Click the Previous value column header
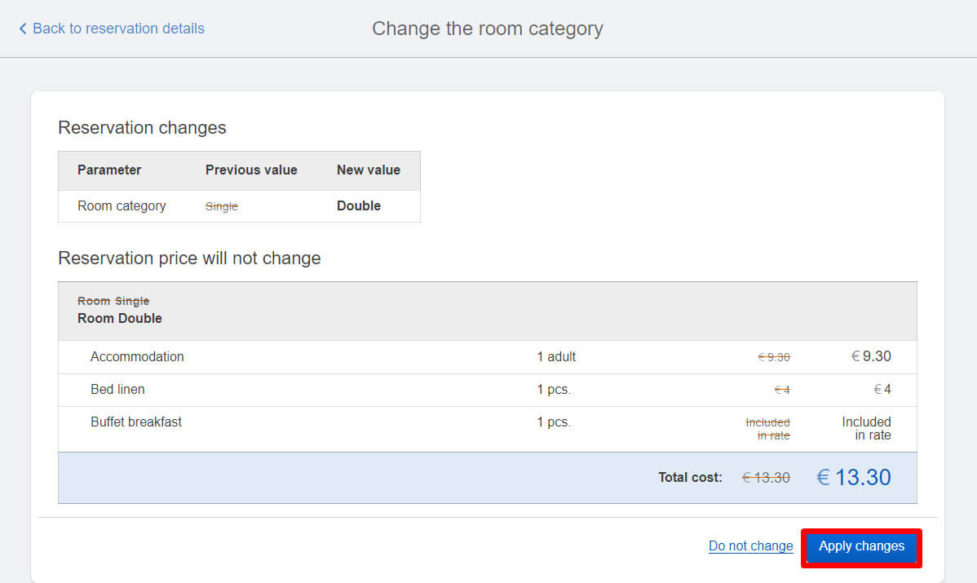977x583 pixels. coord(251,170)
